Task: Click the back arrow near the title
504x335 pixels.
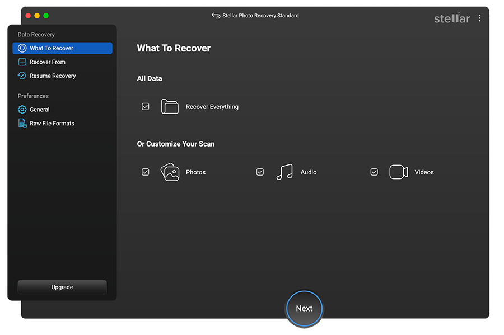Action: tap(216, 16)
